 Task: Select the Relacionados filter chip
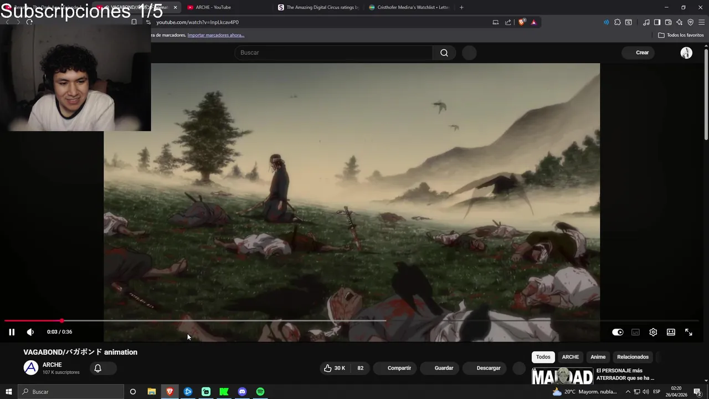click(x=633, y=357)
